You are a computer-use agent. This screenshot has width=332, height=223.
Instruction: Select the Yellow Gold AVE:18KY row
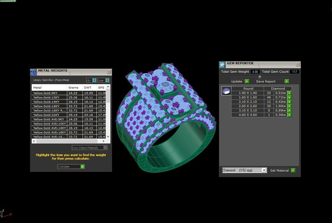pos(69,132)
